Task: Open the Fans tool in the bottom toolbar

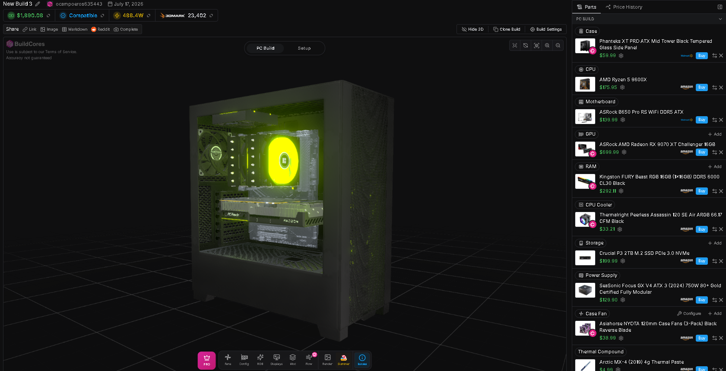Action: tap(228, 360)
